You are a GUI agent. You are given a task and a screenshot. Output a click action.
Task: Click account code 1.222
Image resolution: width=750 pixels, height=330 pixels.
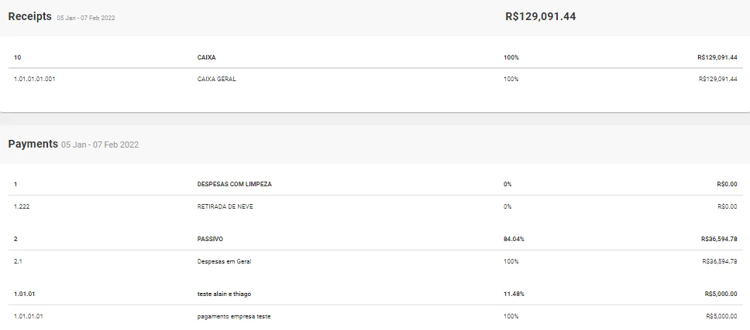click(22, 206)
